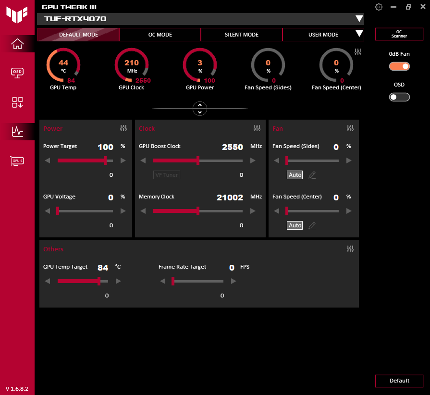Decrease GPU Voltage with left arrow

click(48, 211)
